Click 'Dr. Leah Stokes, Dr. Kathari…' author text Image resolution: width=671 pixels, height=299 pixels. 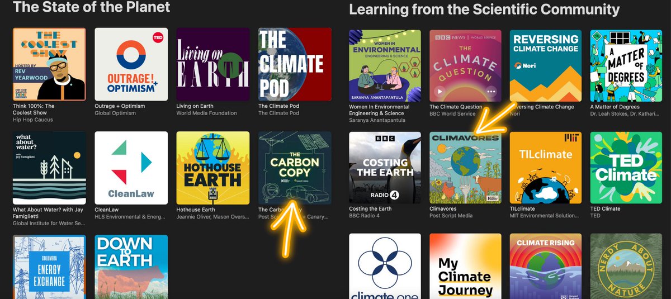pyautogui.click(x=626, y=113)
